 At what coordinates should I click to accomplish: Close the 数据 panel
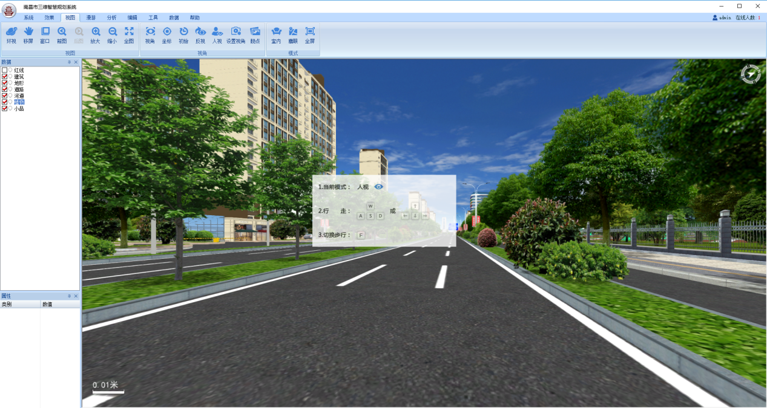[76, 62]
